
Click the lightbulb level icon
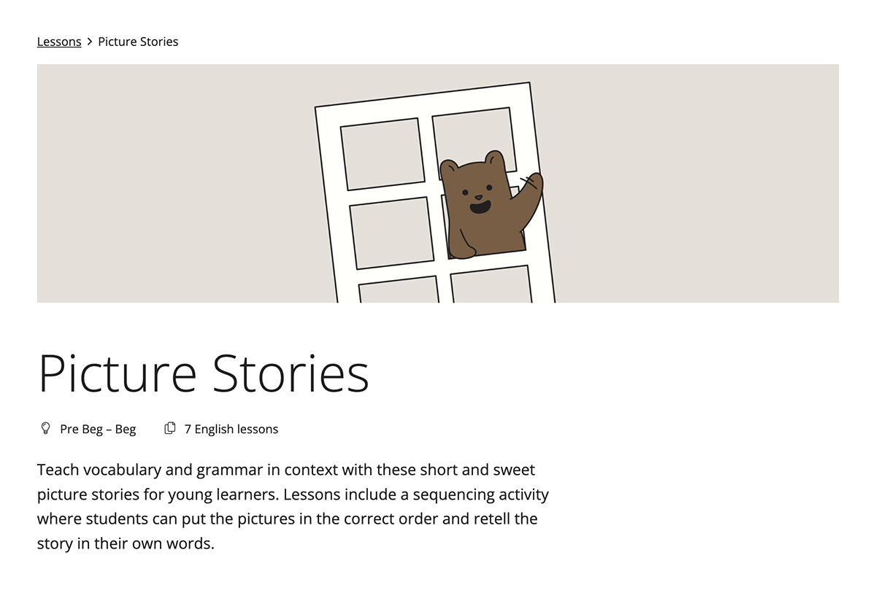pos(45,428)
